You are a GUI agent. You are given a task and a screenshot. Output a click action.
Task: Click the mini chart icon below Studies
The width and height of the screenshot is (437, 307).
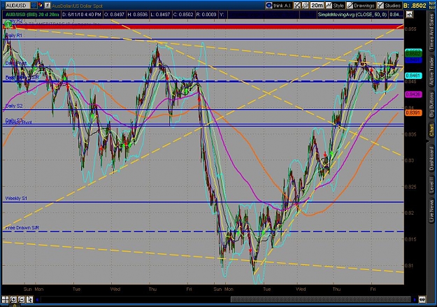point(410,14)
